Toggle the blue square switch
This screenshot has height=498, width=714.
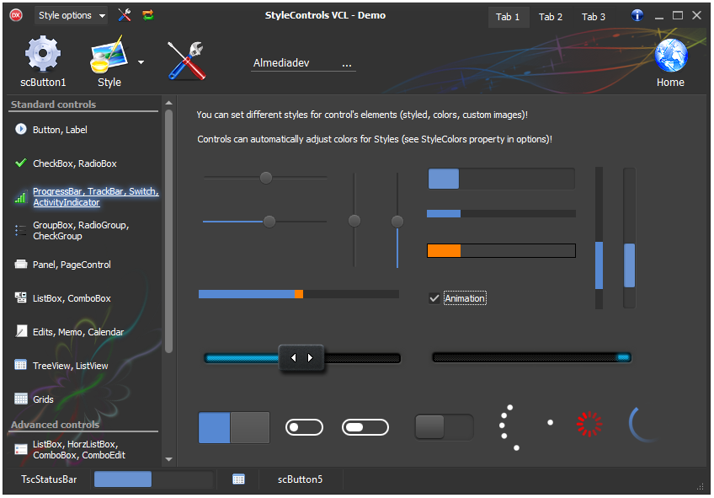pos(234,427)
